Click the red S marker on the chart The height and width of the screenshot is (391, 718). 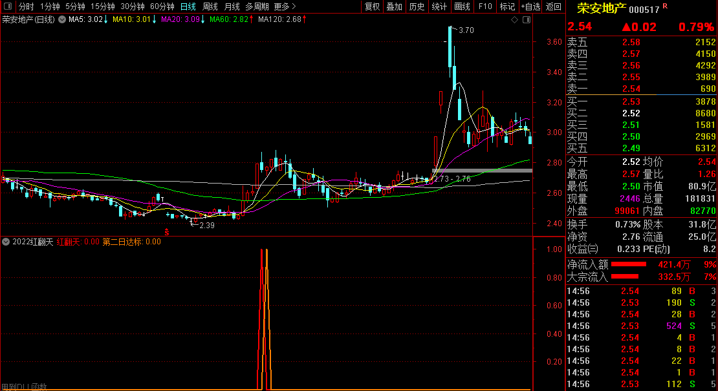click(166, 231)
